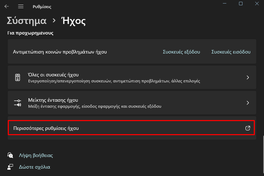The image size is (264, 176).
Task: Go to Σύστημα in the breadcrumb
Action: [x=27, y=21]
